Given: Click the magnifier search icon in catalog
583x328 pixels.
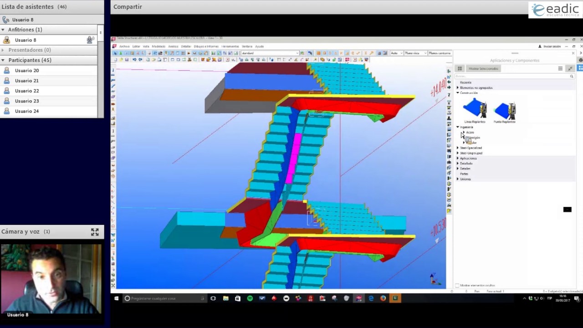Looking at the screenshot, I should coord(572,76).
